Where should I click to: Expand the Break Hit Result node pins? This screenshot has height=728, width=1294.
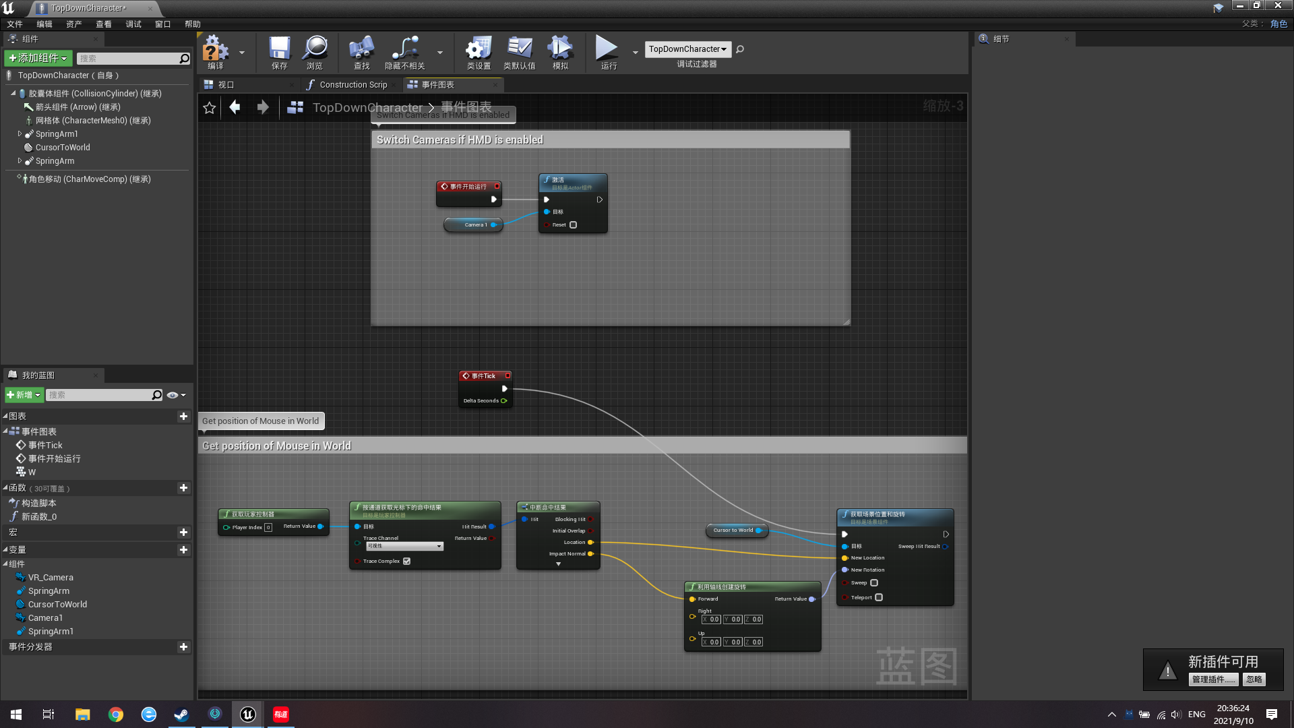coord(558,564)
